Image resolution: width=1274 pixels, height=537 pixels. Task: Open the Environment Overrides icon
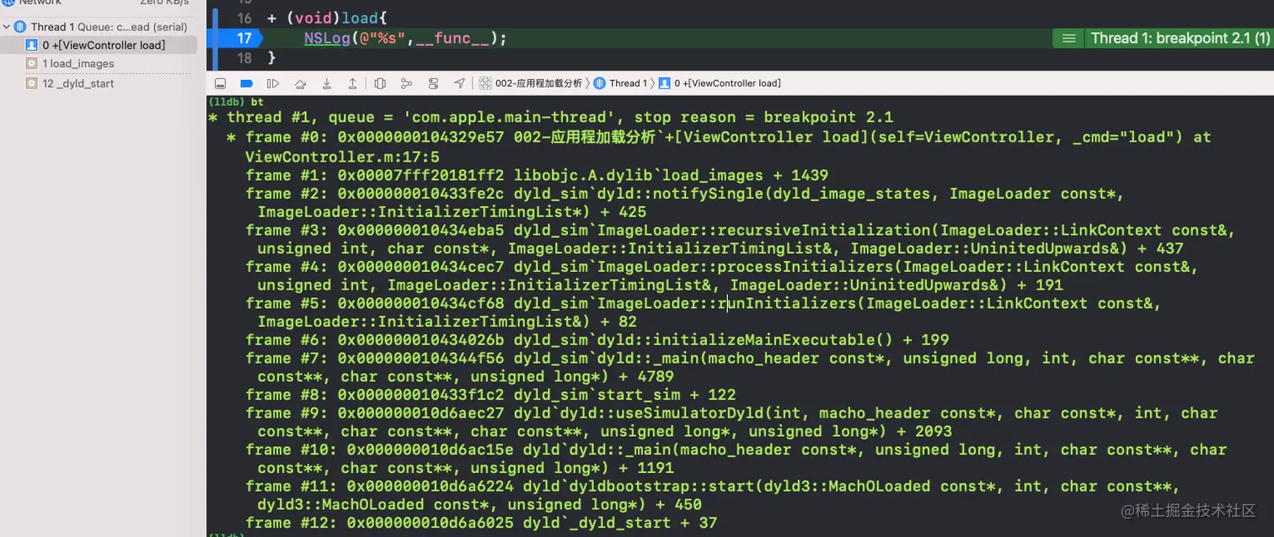[433, 83]
